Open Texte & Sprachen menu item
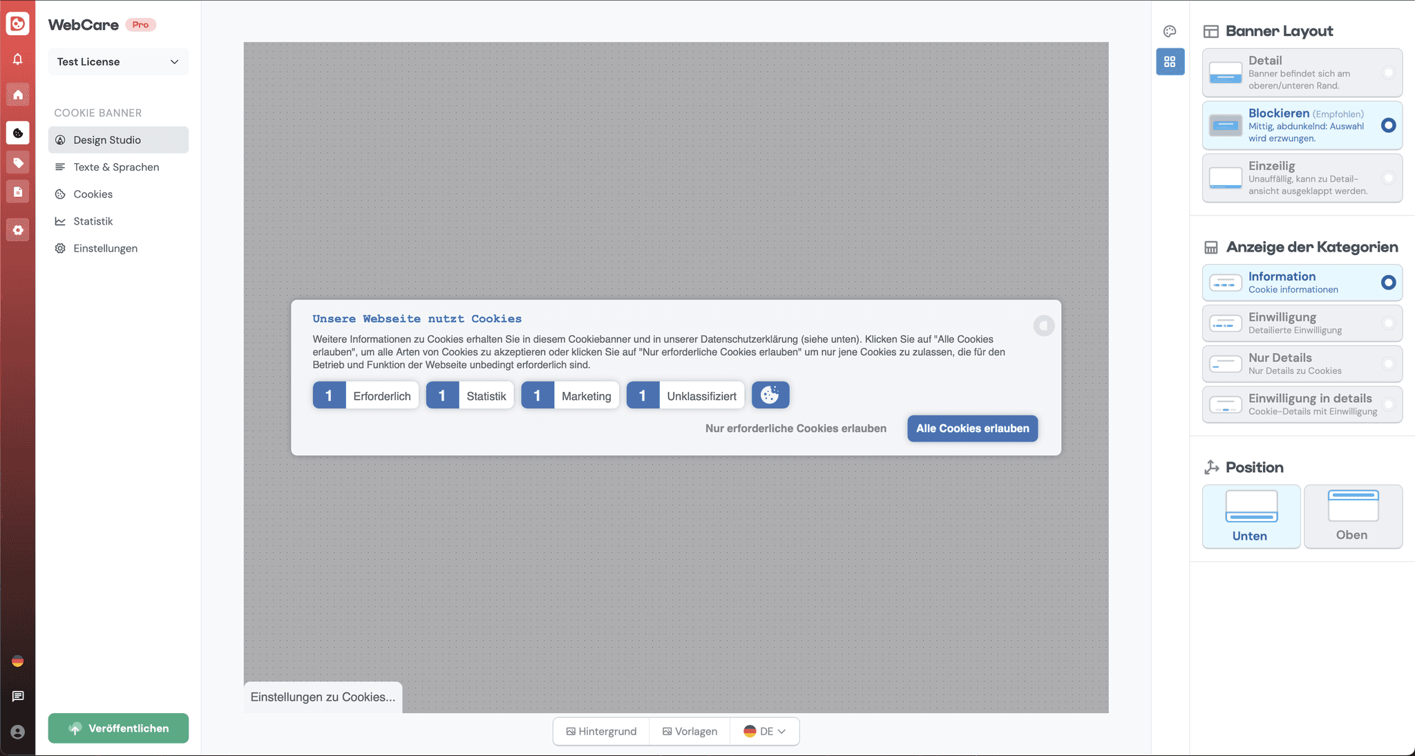Image resolution: width=1415 pixels, height=756 pixels. [x=116, y=167]
